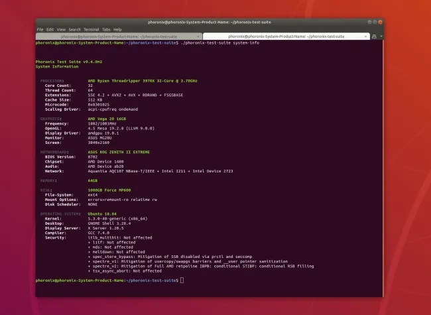The width and height of the screenshot is (431, 315).
Task: Click the File-System value ext4
Action: (93, 195)
